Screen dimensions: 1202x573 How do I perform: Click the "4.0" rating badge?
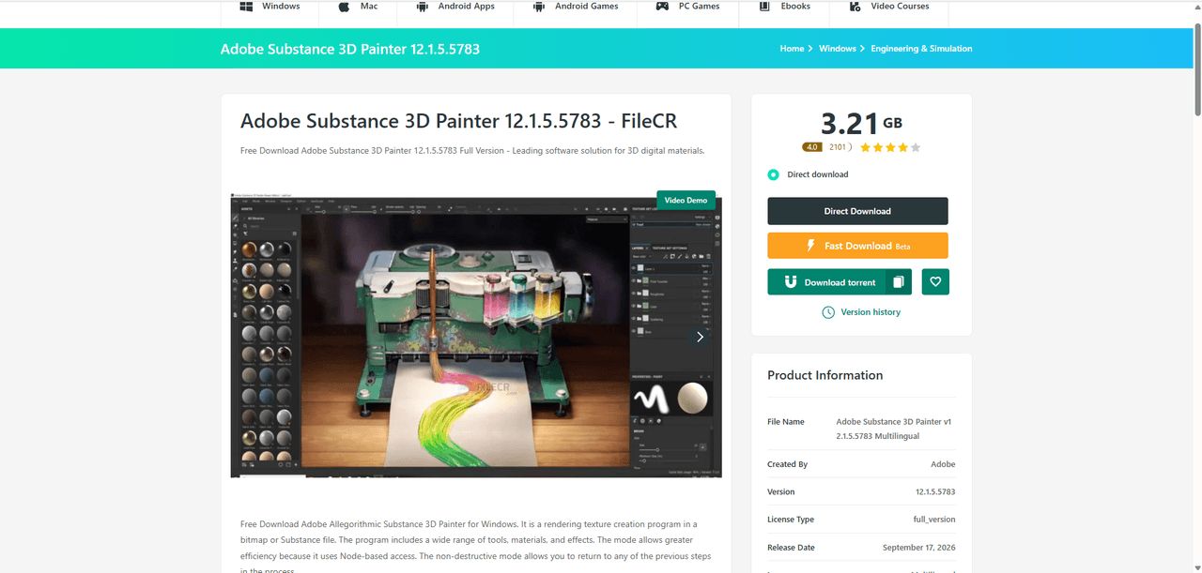point(812,147)
